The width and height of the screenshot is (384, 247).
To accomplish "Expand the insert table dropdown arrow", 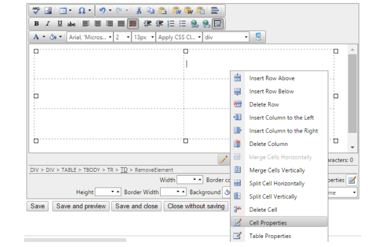I will [70, 11].
